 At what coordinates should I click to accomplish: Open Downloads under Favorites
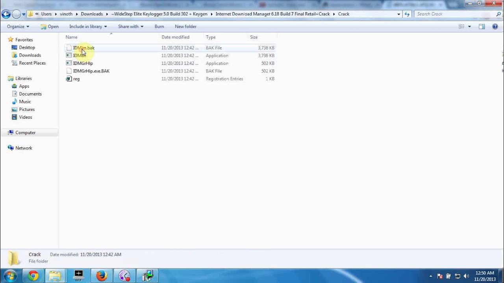tap(30, 55)
